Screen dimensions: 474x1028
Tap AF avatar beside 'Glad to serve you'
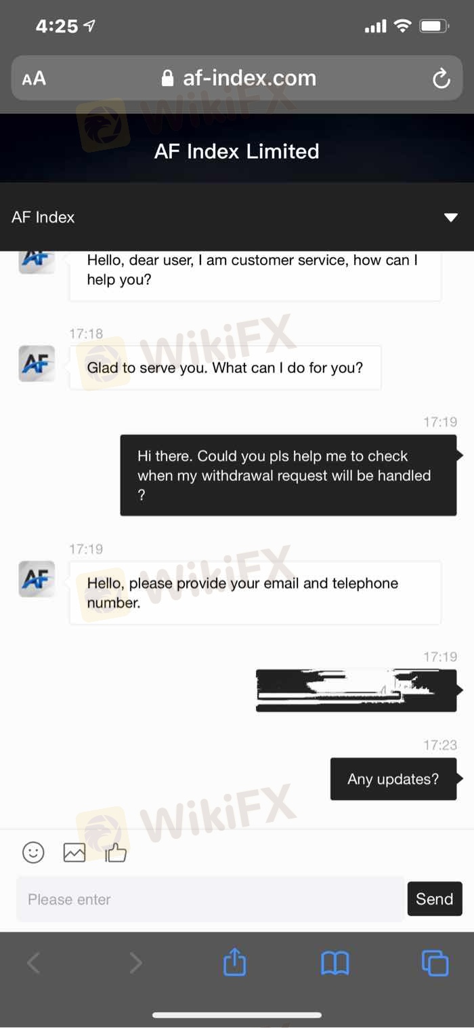(x=37, y=363)
